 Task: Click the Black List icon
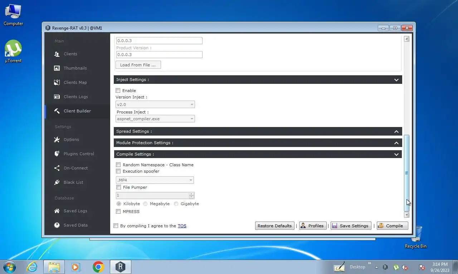tap(57, 182)
